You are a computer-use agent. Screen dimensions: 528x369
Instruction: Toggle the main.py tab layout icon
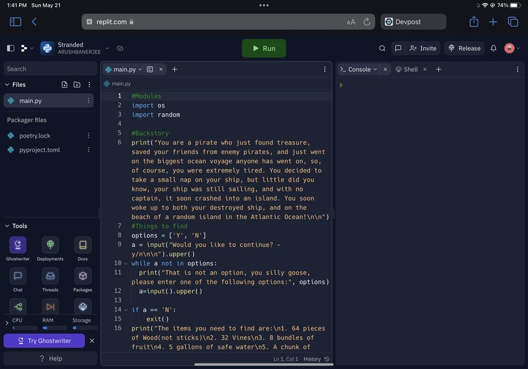tap(150, 69)
